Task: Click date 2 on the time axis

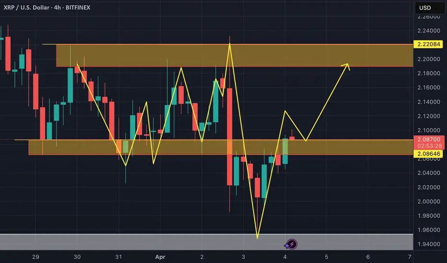Action: pyautogui.click(x=202, y=257)
